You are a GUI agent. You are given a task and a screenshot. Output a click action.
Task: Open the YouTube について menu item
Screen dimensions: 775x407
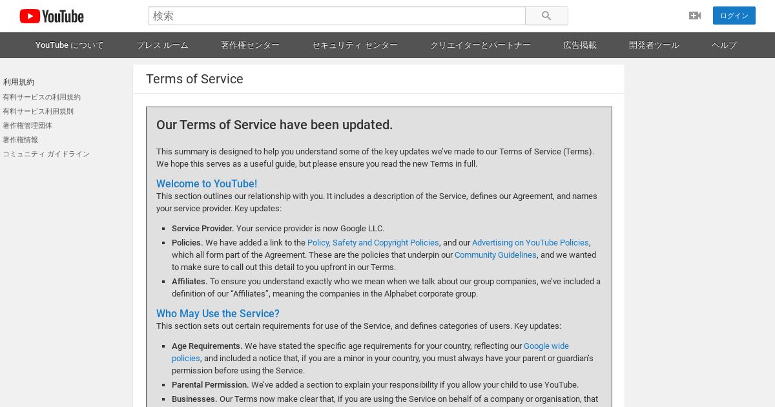(x=70, y=45)
